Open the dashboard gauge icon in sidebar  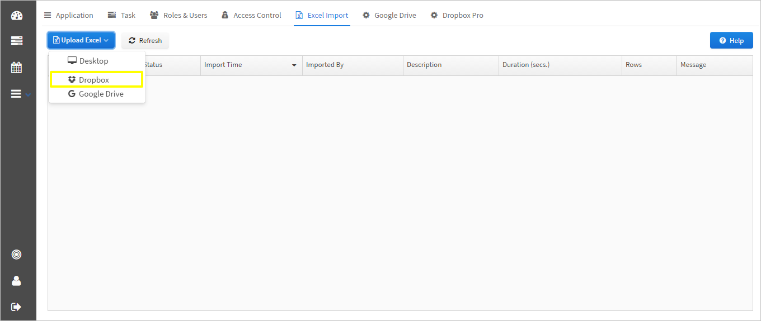coord(17,16)
